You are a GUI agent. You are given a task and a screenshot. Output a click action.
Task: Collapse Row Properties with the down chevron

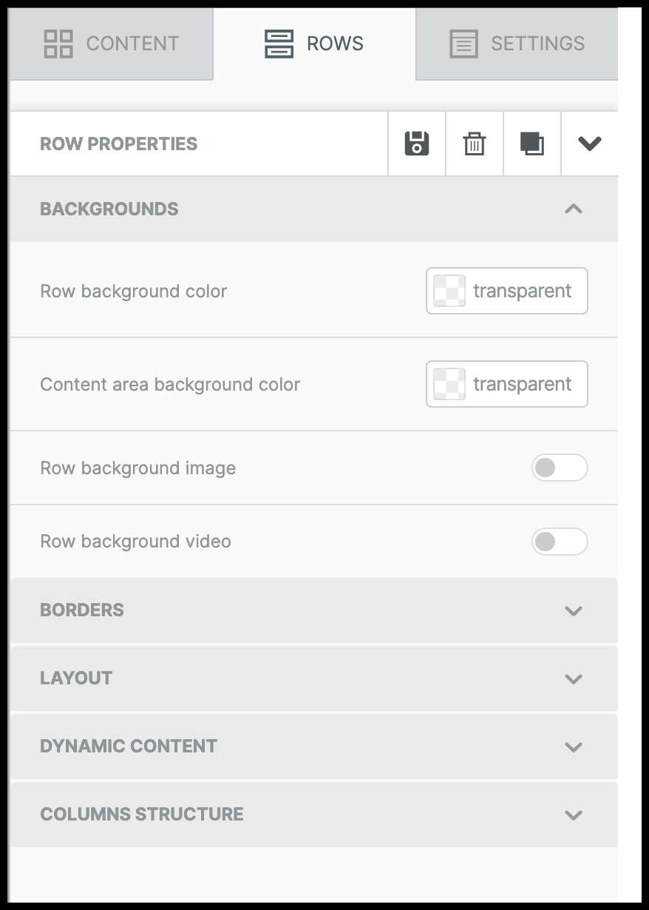589,144
